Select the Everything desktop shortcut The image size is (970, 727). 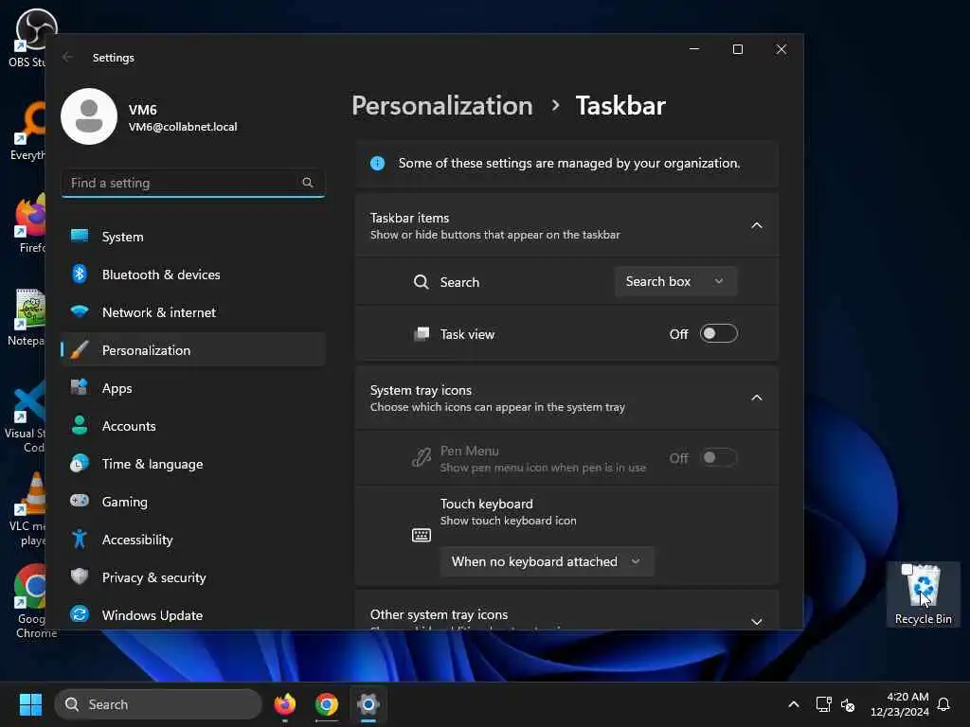tap(27, 132)
